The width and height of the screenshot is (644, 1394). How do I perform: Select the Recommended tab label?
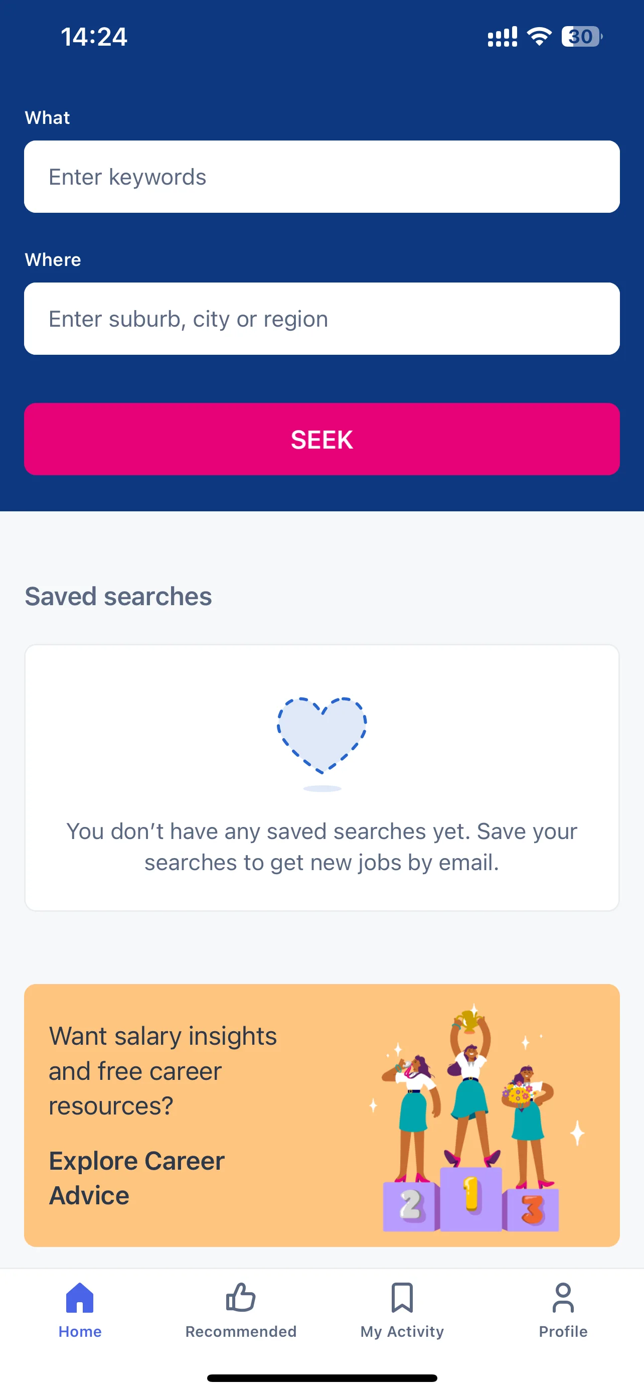click(x=241, y=1331)
